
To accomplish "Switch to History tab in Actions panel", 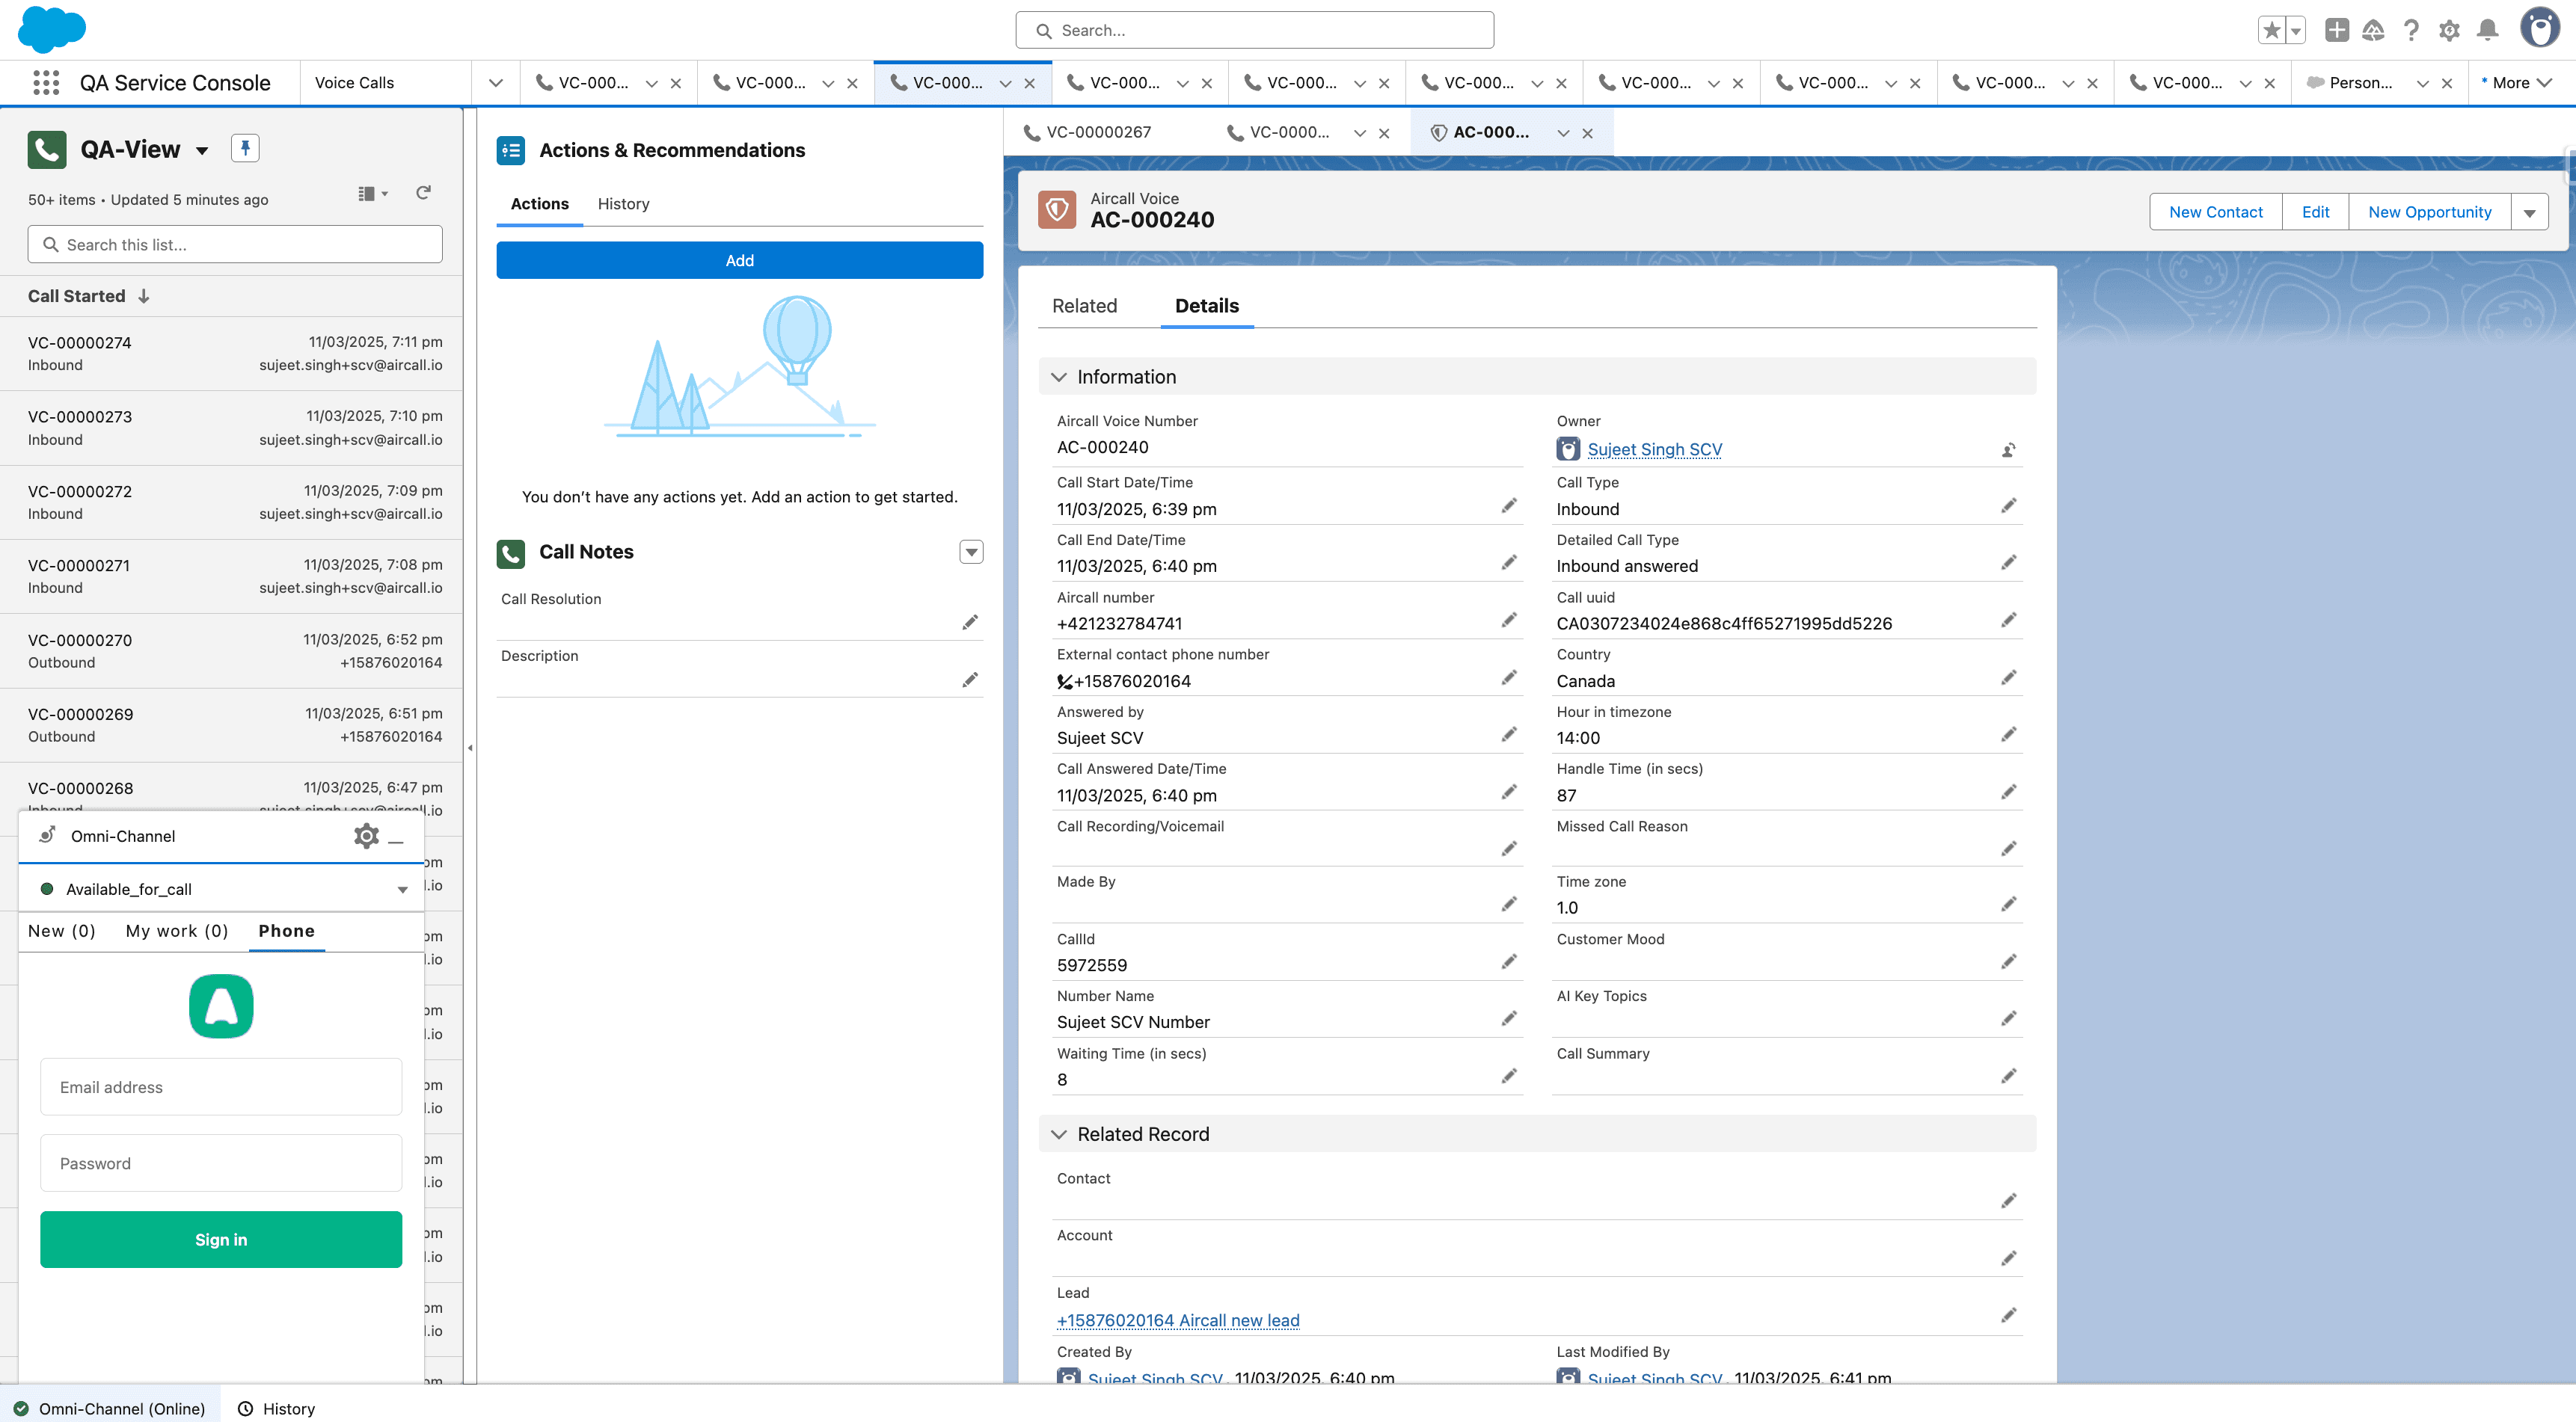I will (623, 204).
